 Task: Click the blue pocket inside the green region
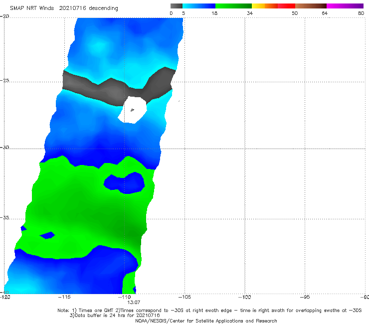point(125,183)
